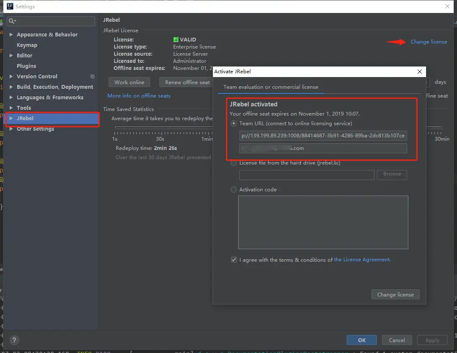This screenshot has height=353, width=457.
Task: Click the email address input field
Action: tap(323, 148)
